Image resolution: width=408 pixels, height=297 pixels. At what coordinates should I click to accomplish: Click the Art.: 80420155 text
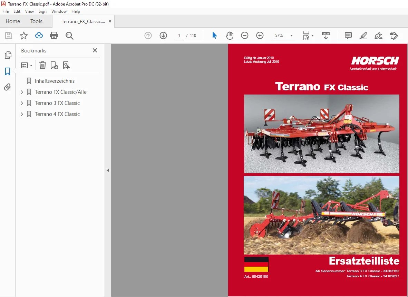click(x=256, y=276)
